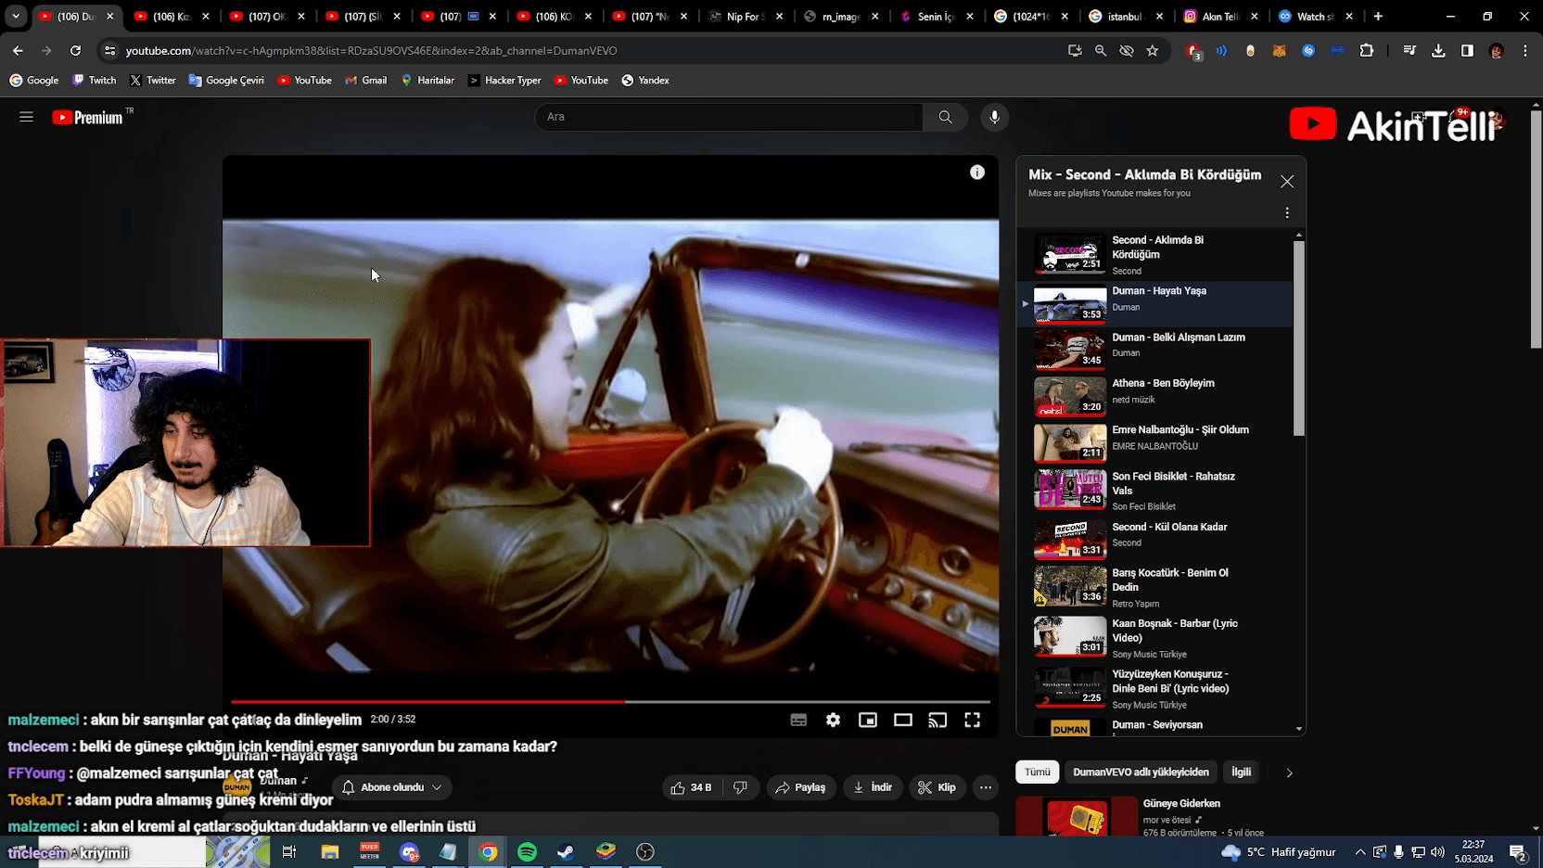
Task: Show hidden system tray icons
Action: (1360, 852)
